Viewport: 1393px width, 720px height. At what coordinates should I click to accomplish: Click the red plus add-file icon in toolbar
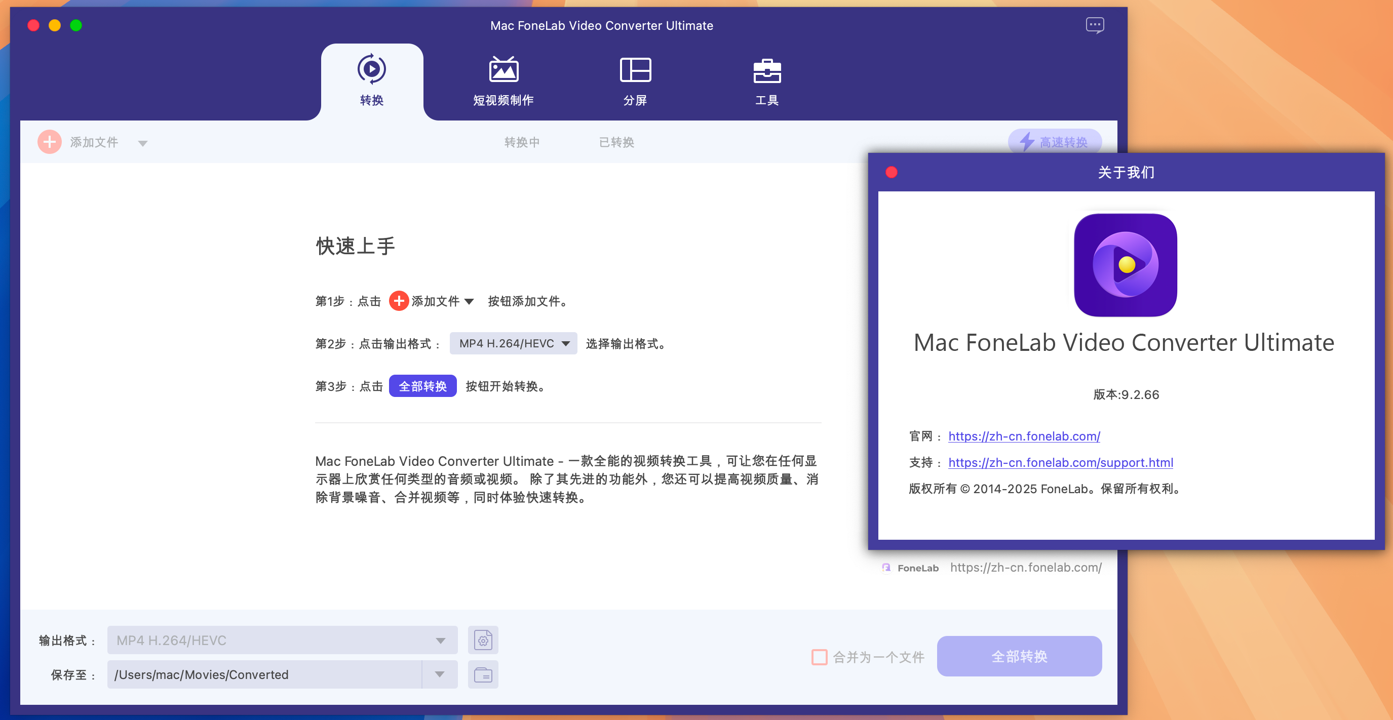[49, 142]
